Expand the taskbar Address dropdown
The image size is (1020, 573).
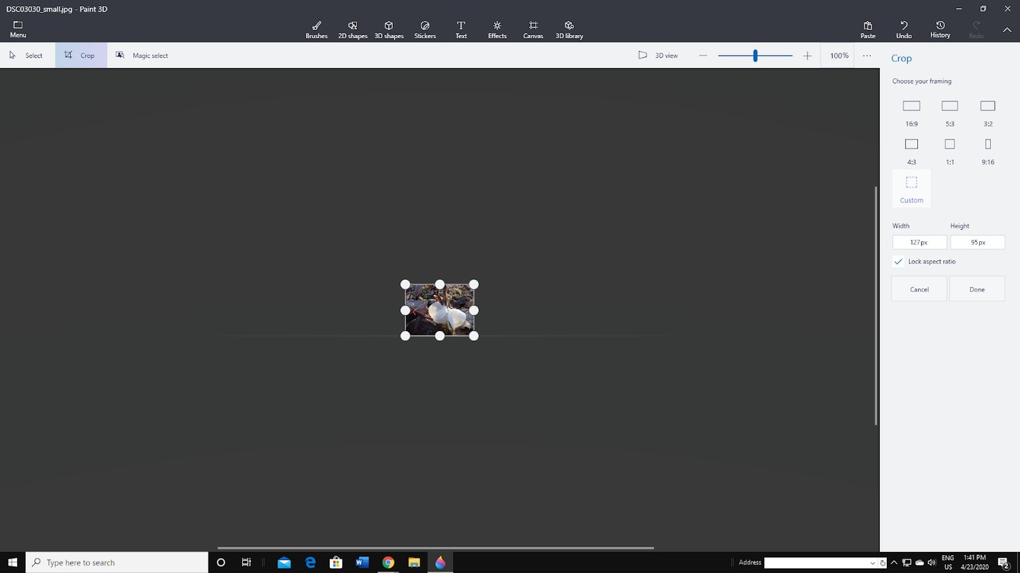(872, 563)
